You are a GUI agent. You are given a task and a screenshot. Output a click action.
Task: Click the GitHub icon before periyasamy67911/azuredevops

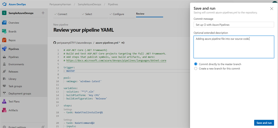(55, 43)
